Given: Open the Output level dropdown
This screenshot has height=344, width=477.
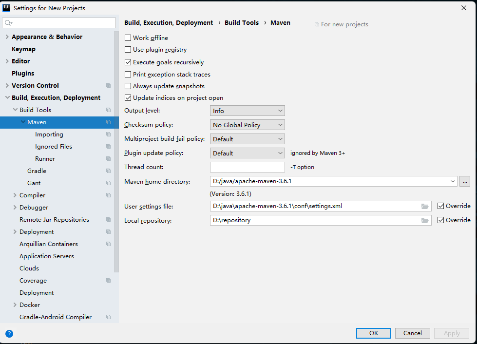Looking at the screenshot, I should 248,111.
